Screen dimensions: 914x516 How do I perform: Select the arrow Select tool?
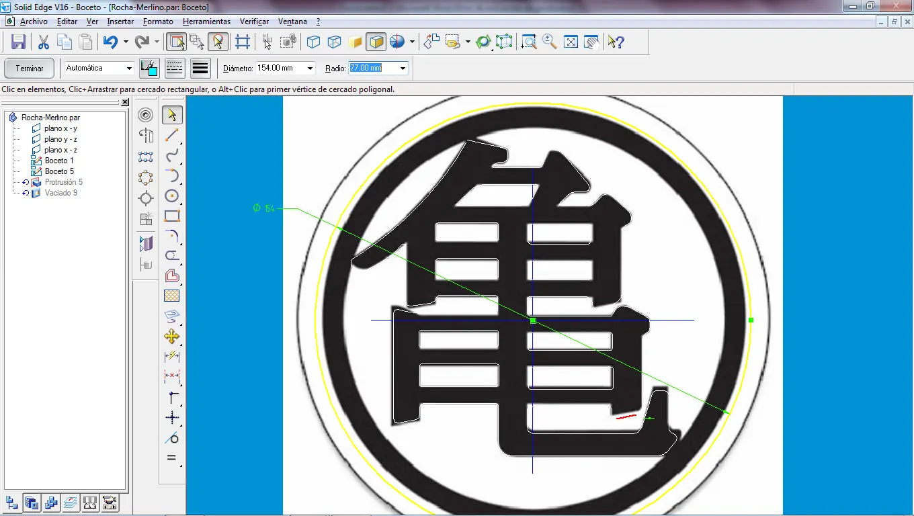[172, 114]
